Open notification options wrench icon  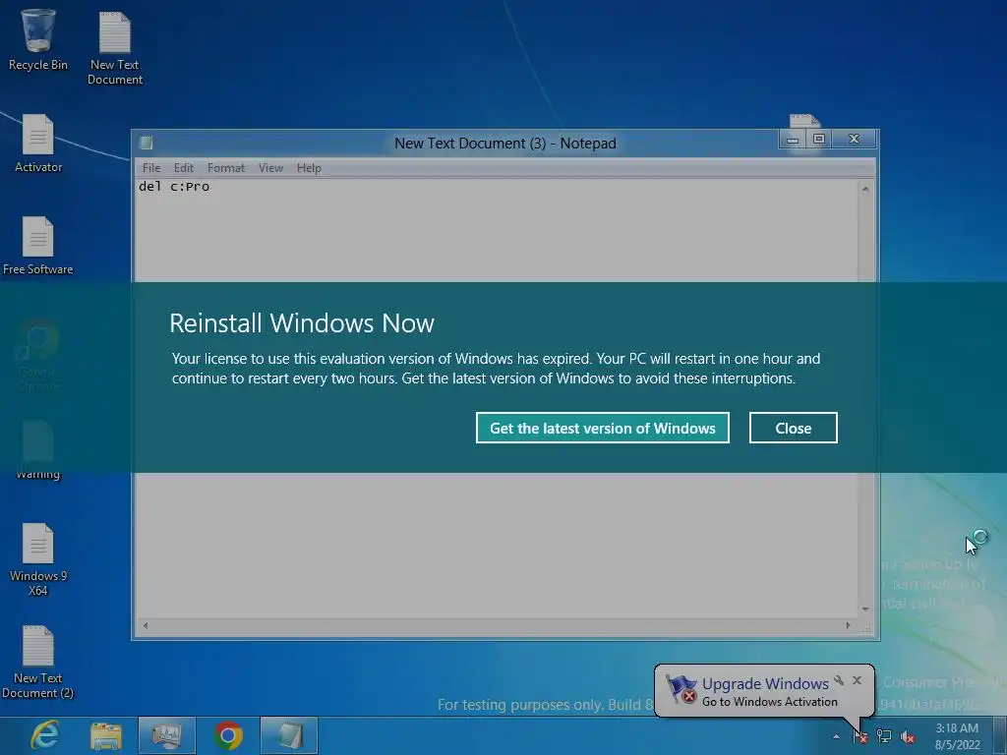coord(839,680)
